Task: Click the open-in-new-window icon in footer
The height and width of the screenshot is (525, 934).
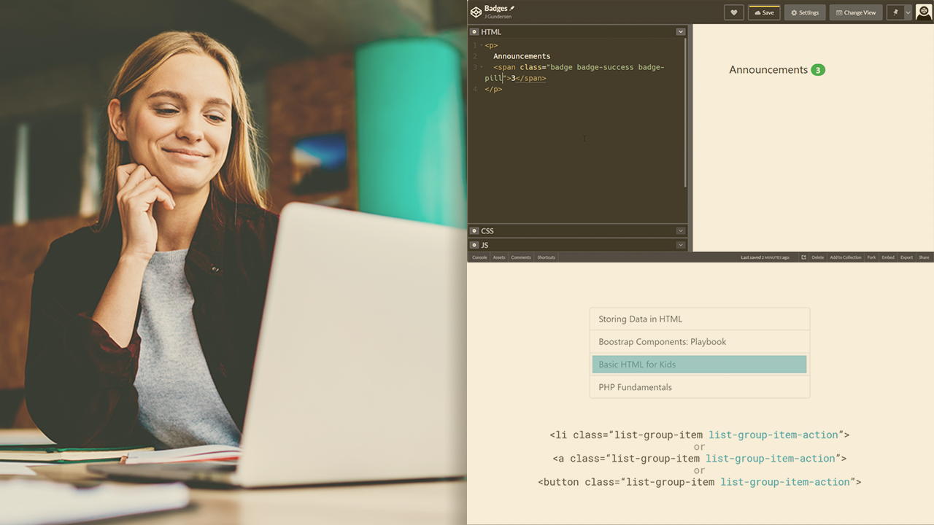Action: (803, 257)
